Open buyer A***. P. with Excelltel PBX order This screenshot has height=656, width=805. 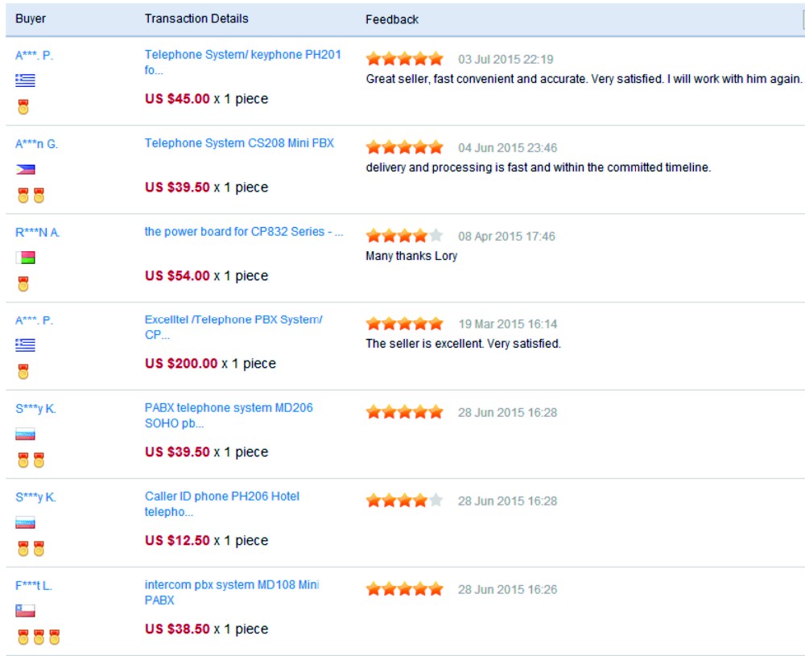pyautogui.click(x=34, y=321)
